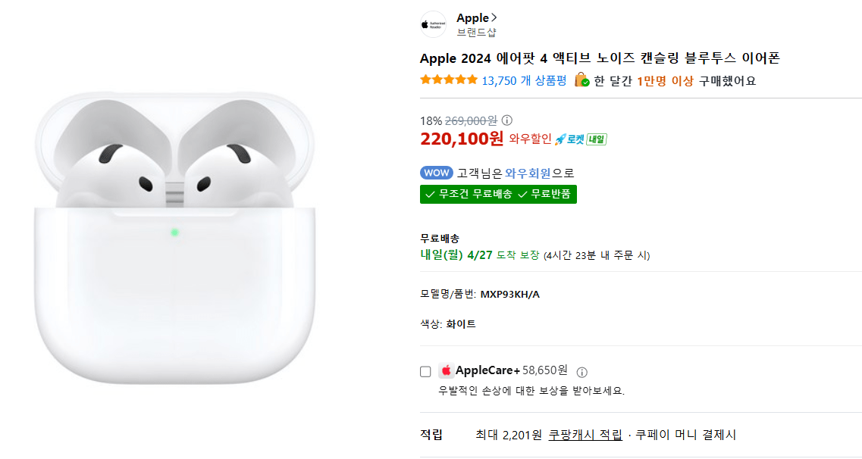Open the info icon next to 58,650원
The height and width of the screenshot is (459, 862).
tap(581, 372)
